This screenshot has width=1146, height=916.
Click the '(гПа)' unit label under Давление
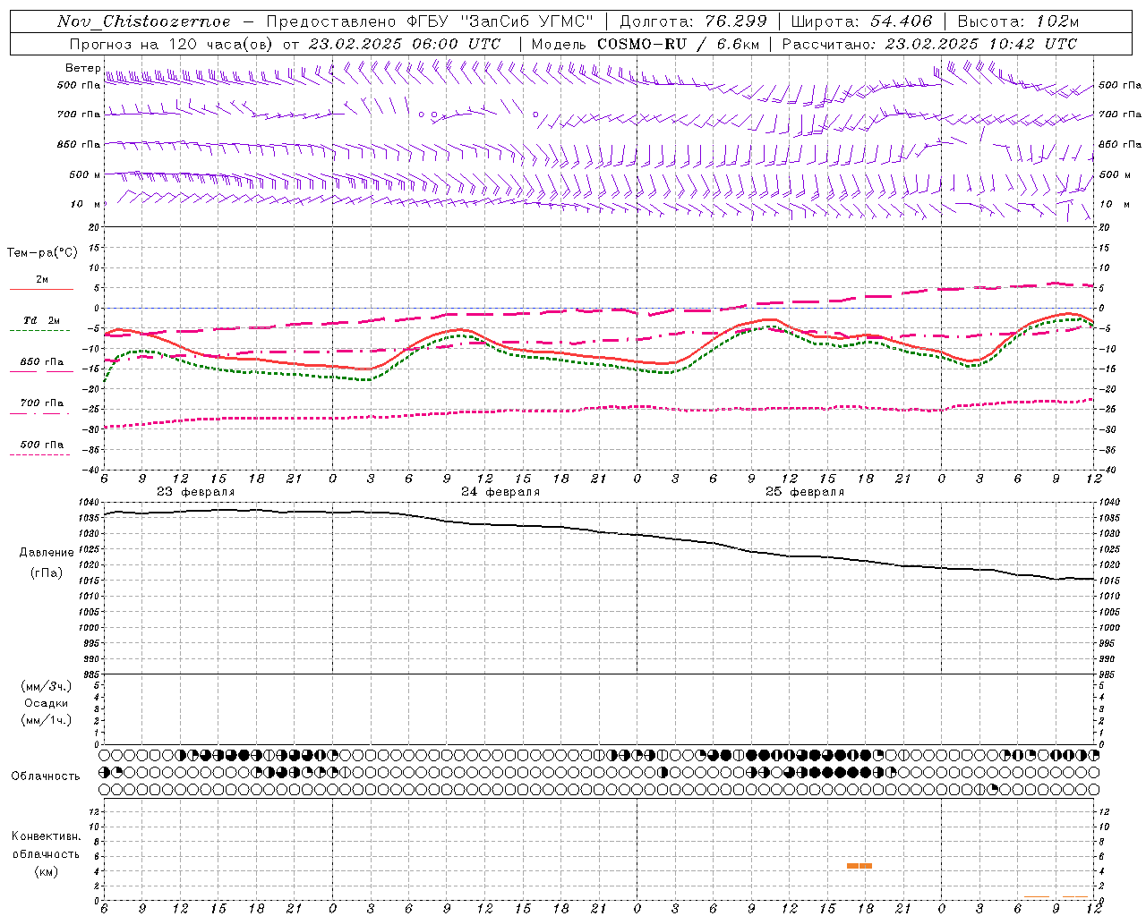point(47,573)
